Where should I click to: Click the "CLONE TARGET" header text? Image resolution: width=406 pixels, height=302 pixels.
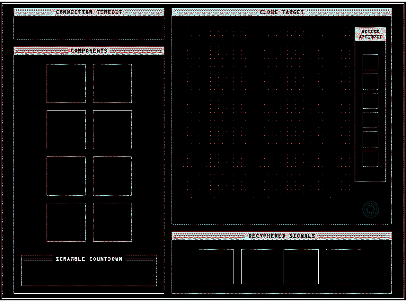pyautogui.click(x=282, y=12)
